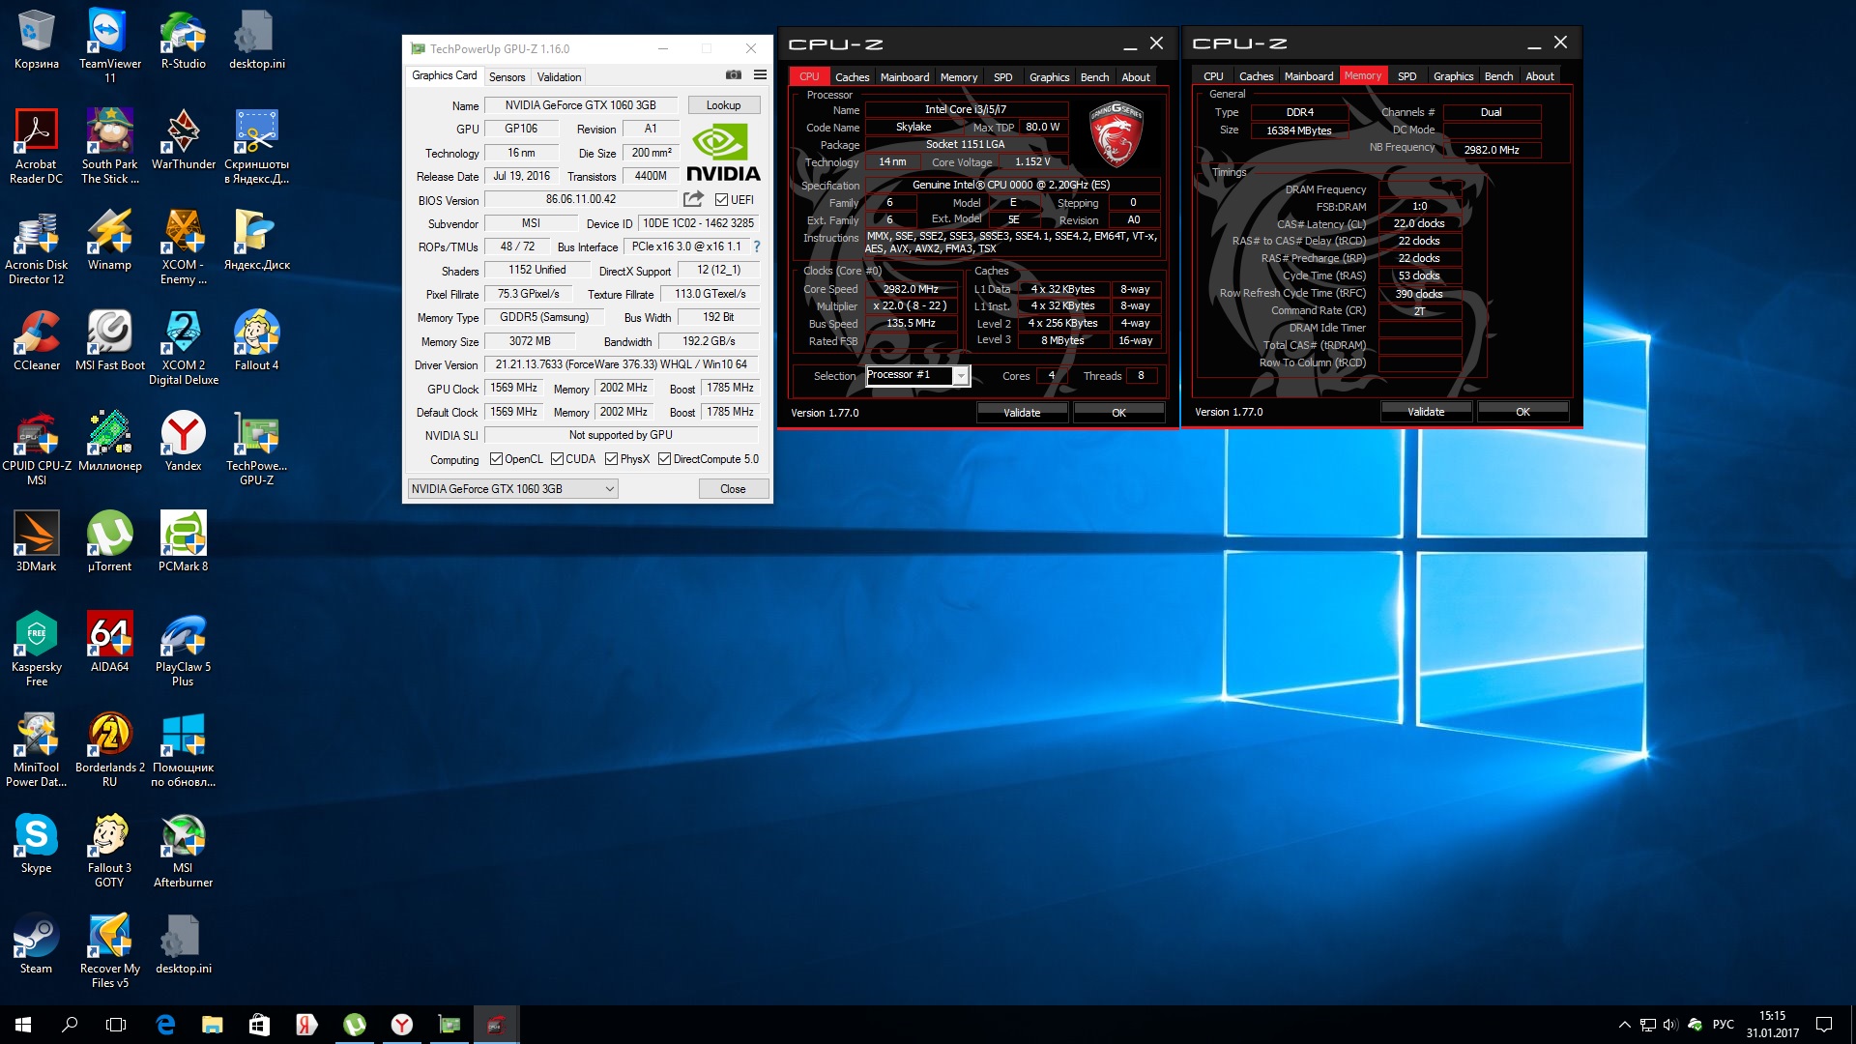Toggle the PhysX checkbox
This screenshot has width=1856, height=1044.
tap(611, 459)
